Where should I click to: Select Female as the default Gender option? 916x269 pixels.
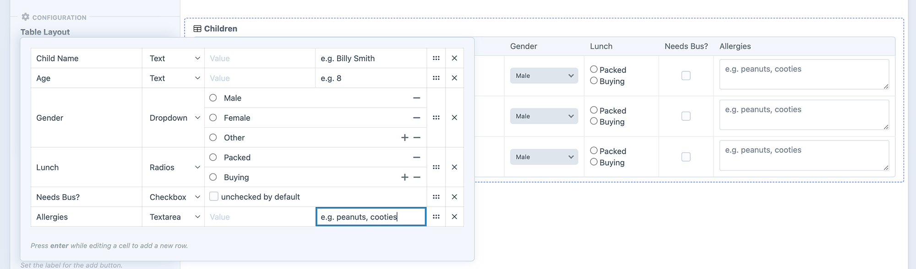click(213, 118)
